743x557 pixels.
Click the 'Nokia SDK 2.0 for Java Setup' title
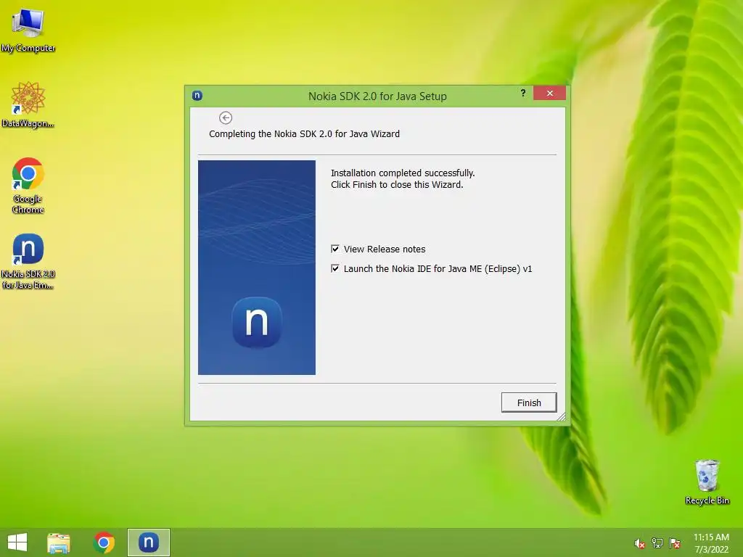[377, 96]
